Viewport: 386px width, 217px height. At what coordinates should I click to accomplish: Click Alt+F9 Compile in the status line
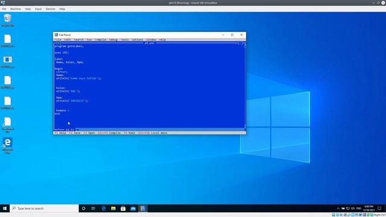(x=109, y=133)
